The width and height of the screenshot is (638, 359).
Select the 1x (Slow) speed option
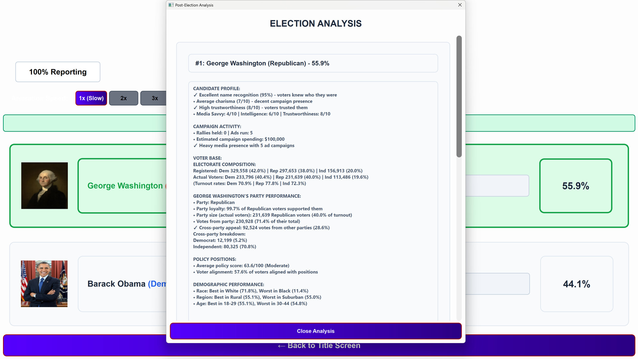pyautogui.click(x=91, y=98)
